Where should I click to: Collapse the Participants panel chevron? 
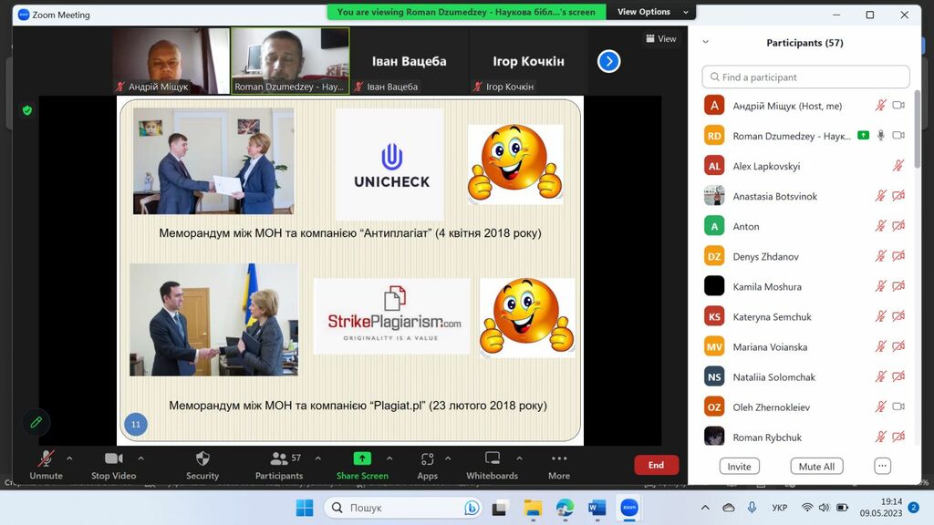705,42
